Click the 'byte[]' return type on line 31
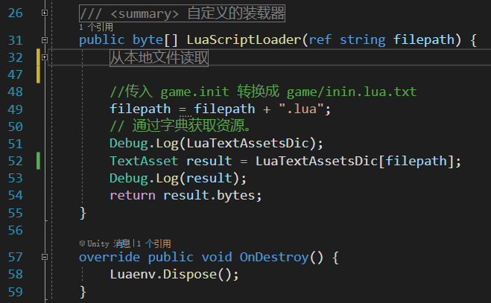The width and height of the screenshot is (491, 303). click(155, 39)
